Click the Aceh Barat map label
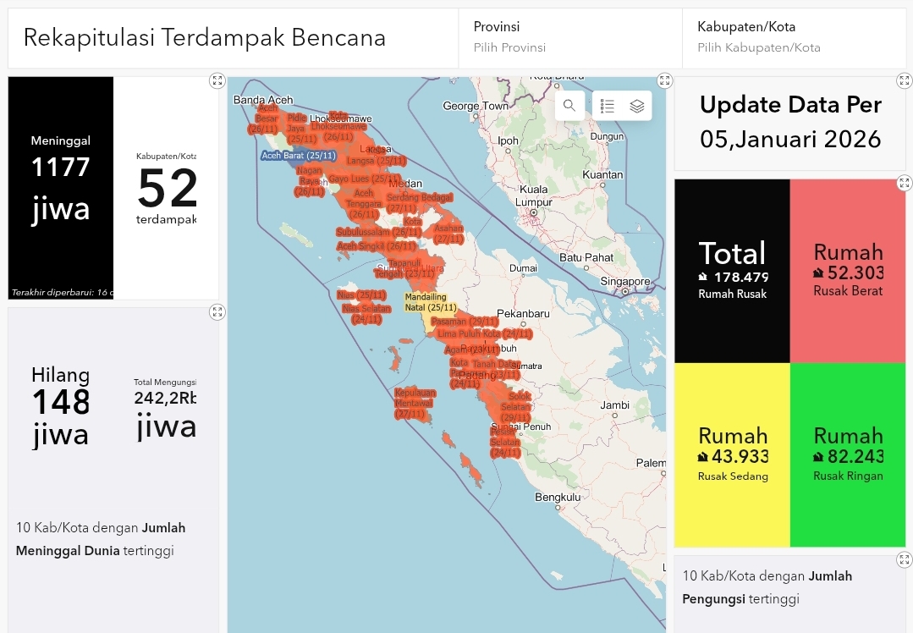 coord(299,156)
